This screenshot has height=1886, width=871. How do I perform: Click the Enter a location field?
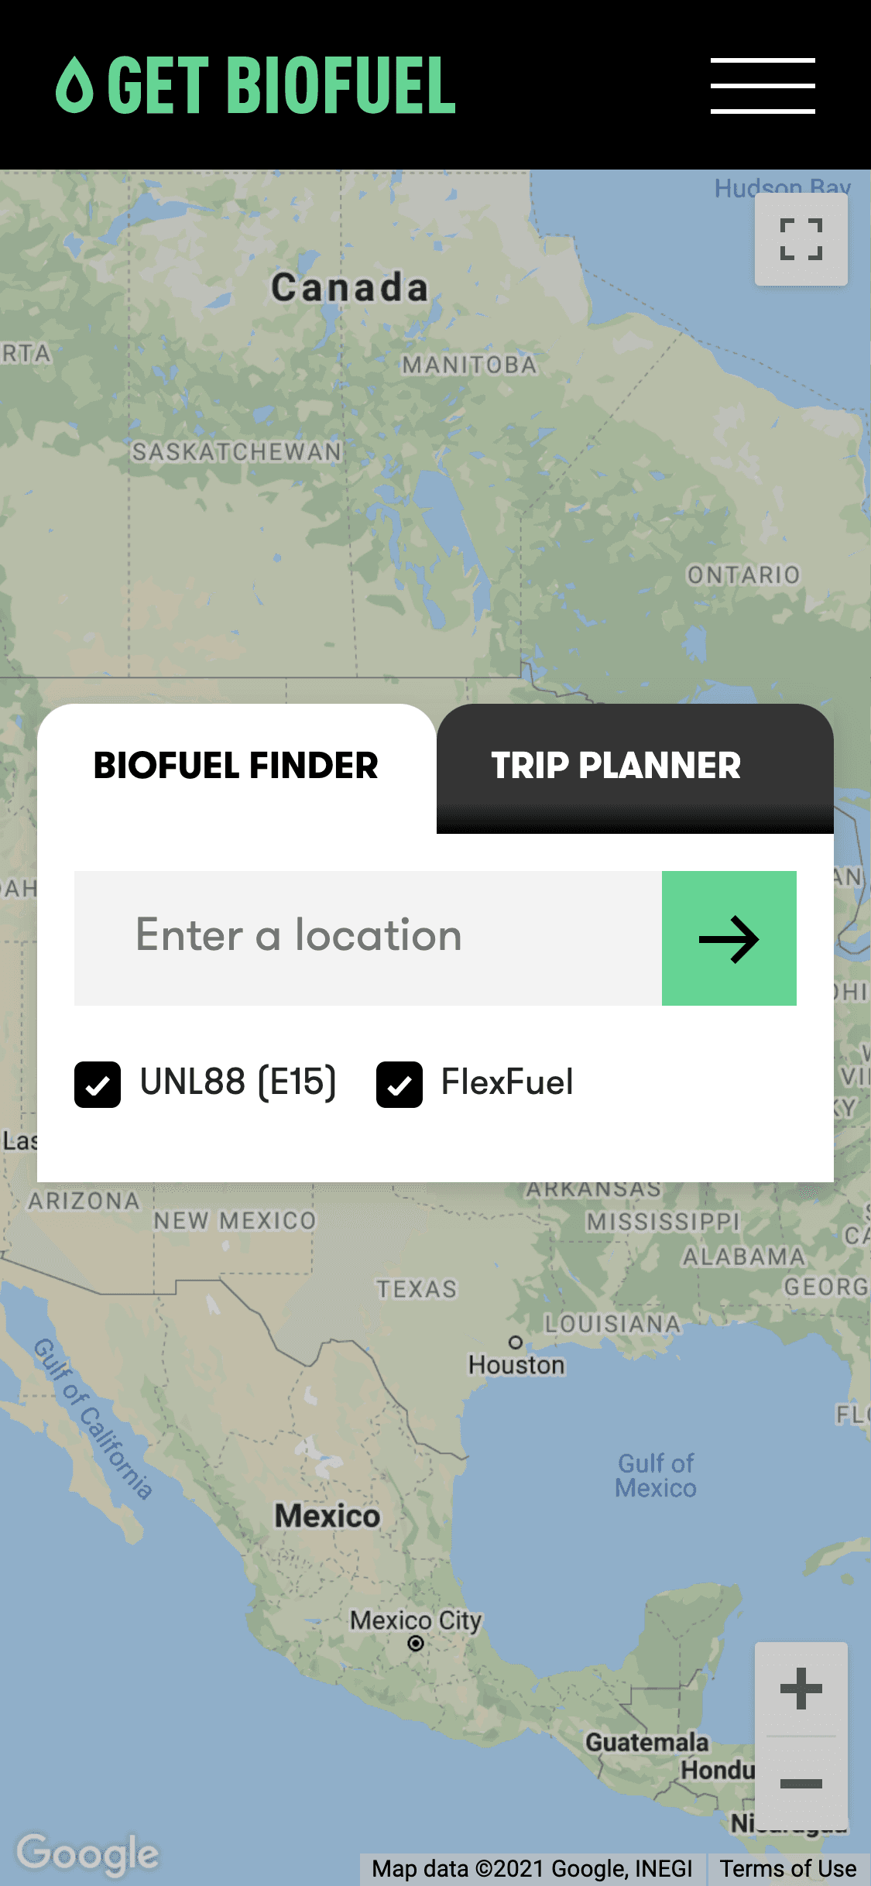[368, 938]
